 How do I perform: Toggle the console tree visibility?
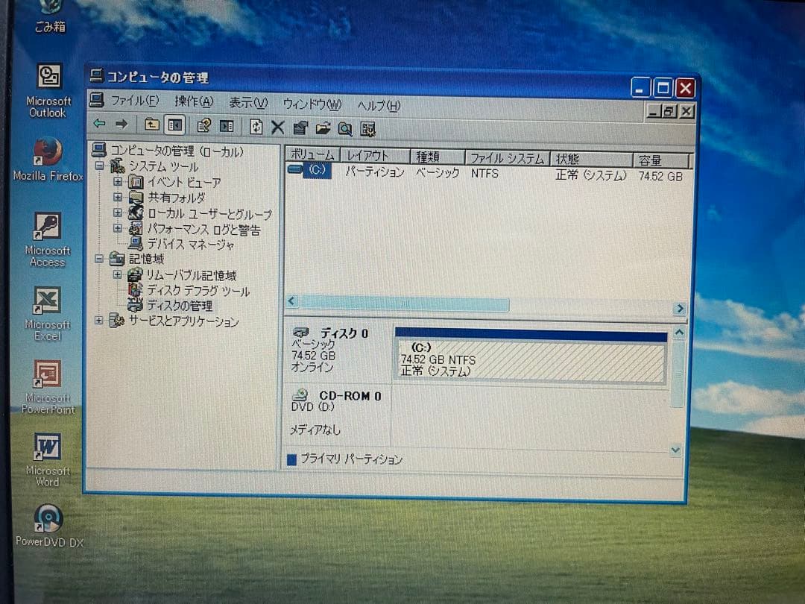(175, 127)
